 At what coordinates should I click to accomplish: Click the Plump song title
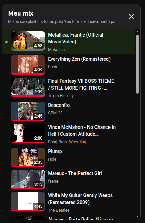55,151
